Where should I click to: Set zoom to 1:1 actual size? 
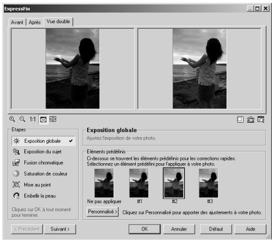33,119
